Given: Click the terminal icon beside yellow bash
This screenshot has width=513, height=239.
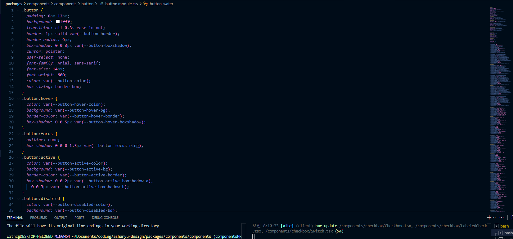Looking at the screenshot, I should 497,226.
